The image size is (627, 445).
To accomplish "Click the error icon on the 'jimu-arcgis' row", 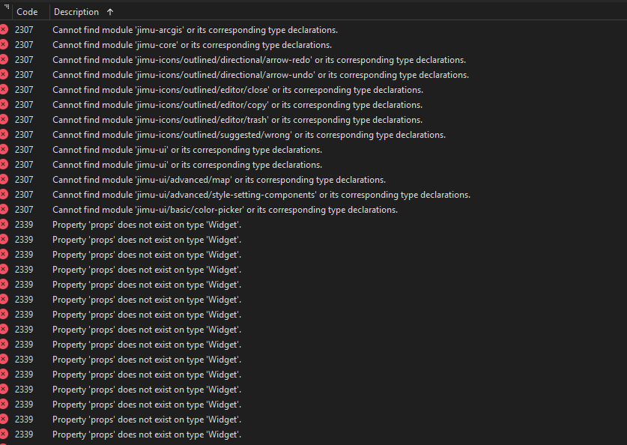I will [4, 29].
